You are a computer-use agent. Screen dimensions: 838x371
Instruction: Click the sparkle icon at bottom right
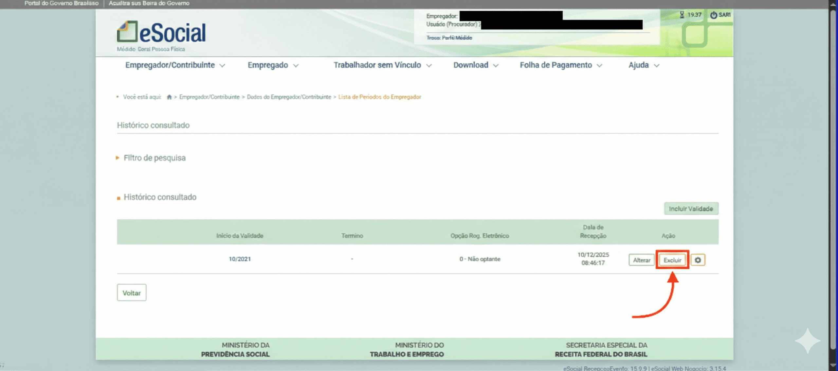pos(807,341)
